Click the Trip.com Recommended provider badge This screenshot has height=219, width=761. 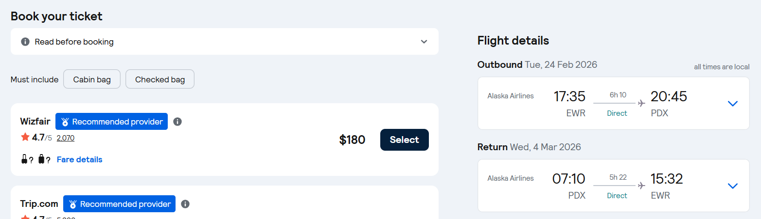click(x=119, y=204)
